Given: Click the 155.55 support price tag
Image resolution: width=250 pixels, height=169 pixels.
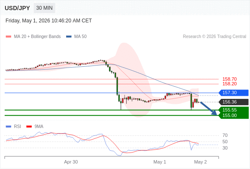Looking at the screenshot, I should 233,110.
